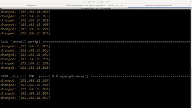Image resolution: width=192 pixels, height=108 pixels.
Task: Click 192.168.15.200 in topmost changed line
Action: tap(34, 12)
